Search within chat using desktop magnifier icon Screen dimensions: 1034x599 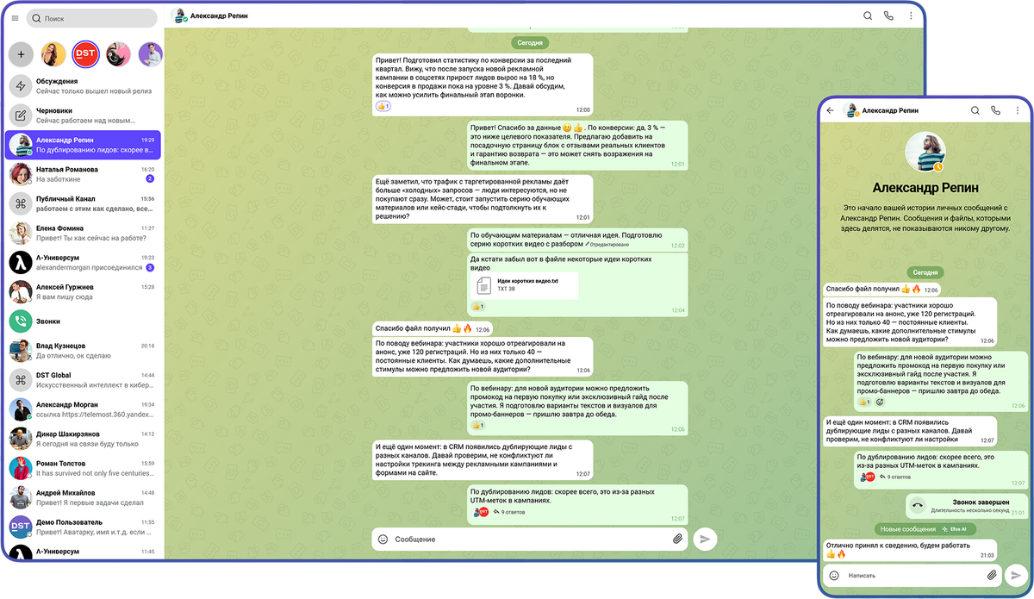click(x=868, y=16)
